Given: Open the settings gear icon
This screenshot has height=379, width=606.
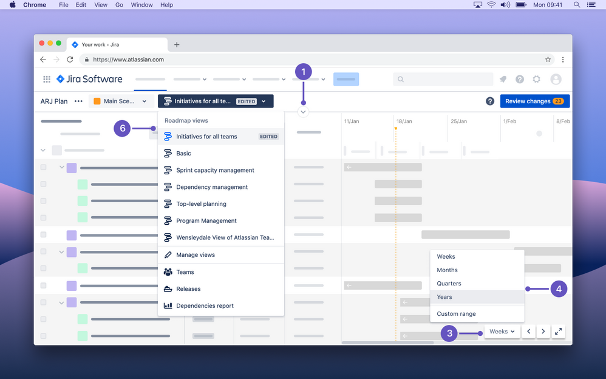Looking at the screenshot, I should pos(537,79).
